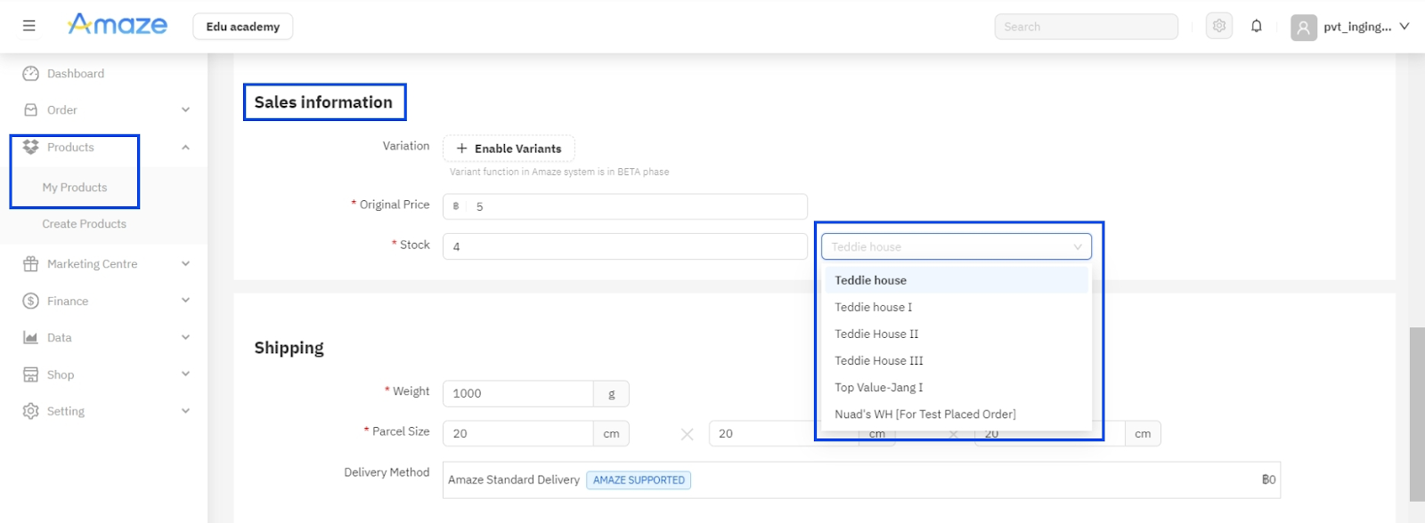Click the Amaze logo
1425x523 pixels.
(118, 25)
